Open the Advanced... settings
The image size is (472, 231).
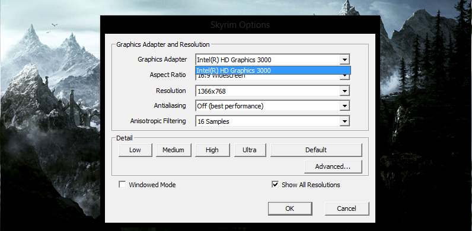click(333, 166)
